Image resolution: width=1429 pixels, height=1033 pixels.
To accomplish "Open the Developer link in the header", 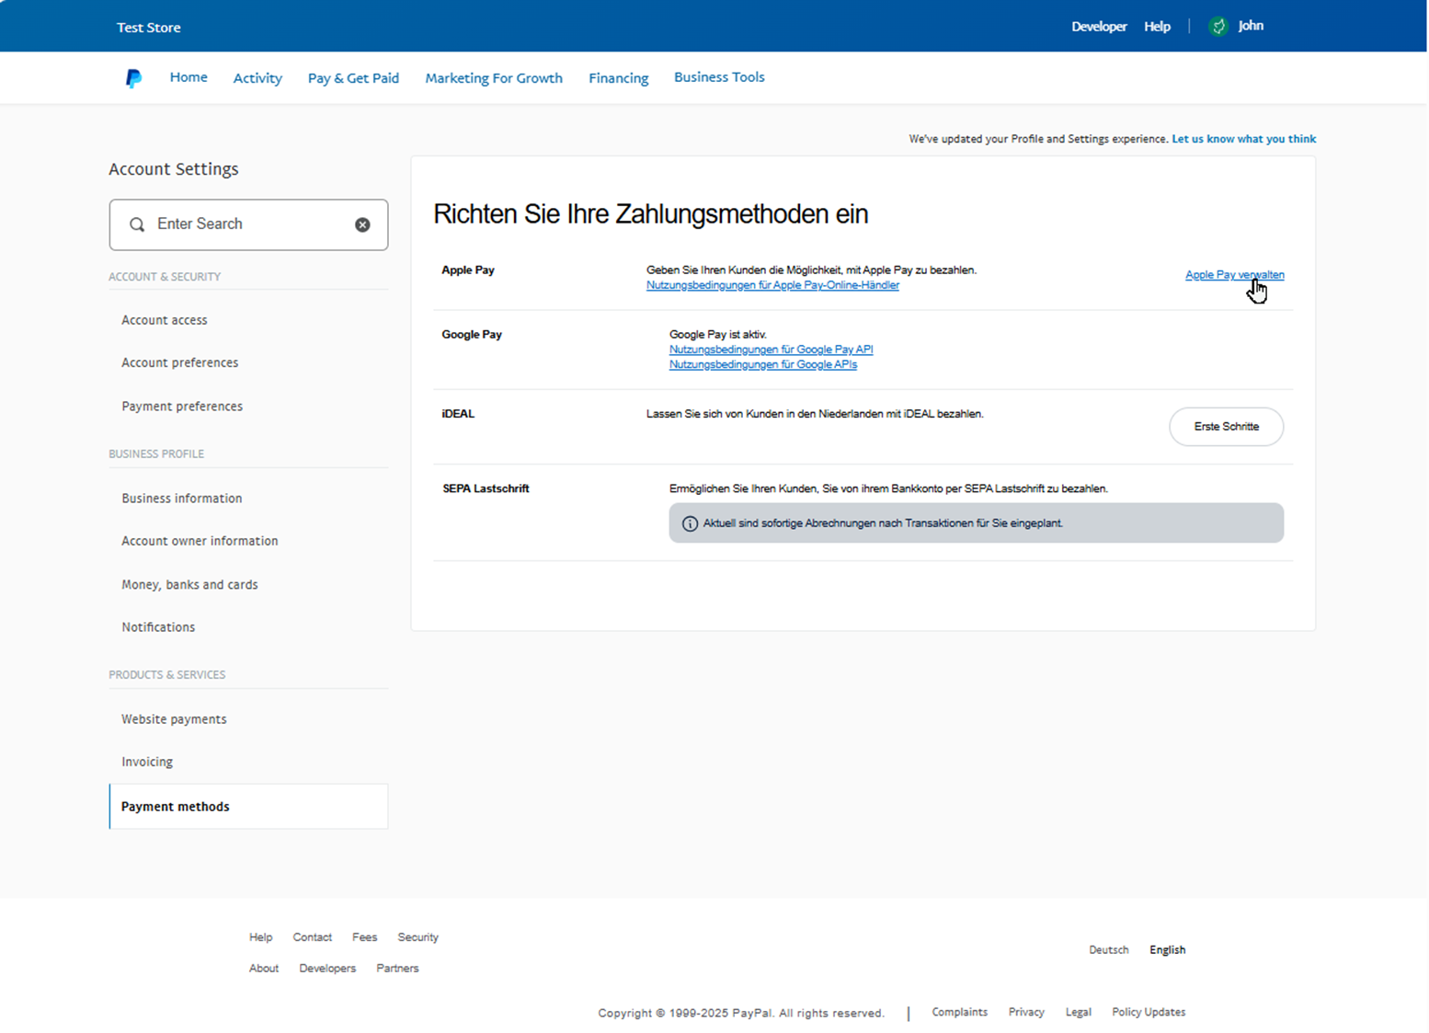I will coord(1098,27).
